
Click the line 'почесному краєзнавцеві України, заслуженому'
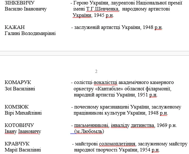pos(128,107)
